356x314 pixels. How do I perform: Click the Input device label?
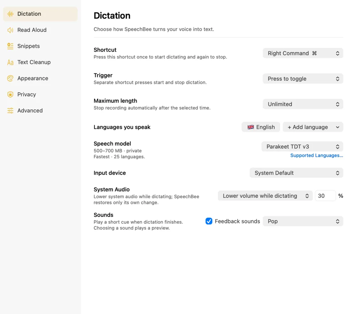pyautogui.click(x=110, y=173)
